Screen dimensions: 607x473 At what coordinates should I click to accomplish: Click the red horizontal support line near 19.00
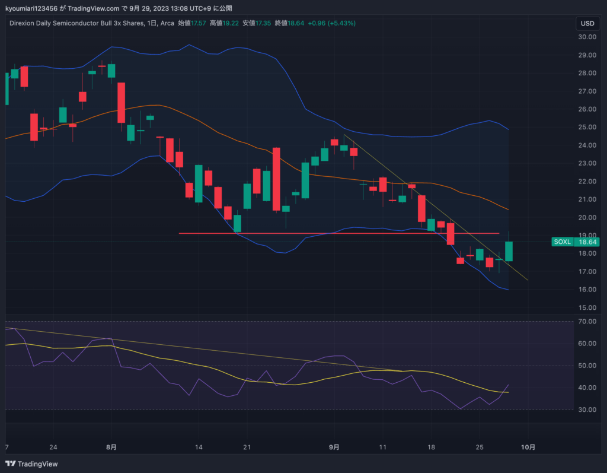click(x=338, y=233)
